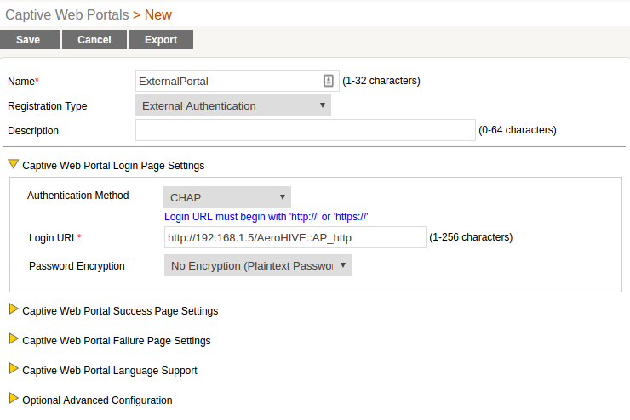The width and height of the screenshot is (630, 420).
Task: Click the contact card icon in Name field
Action: tap(329, 81)
